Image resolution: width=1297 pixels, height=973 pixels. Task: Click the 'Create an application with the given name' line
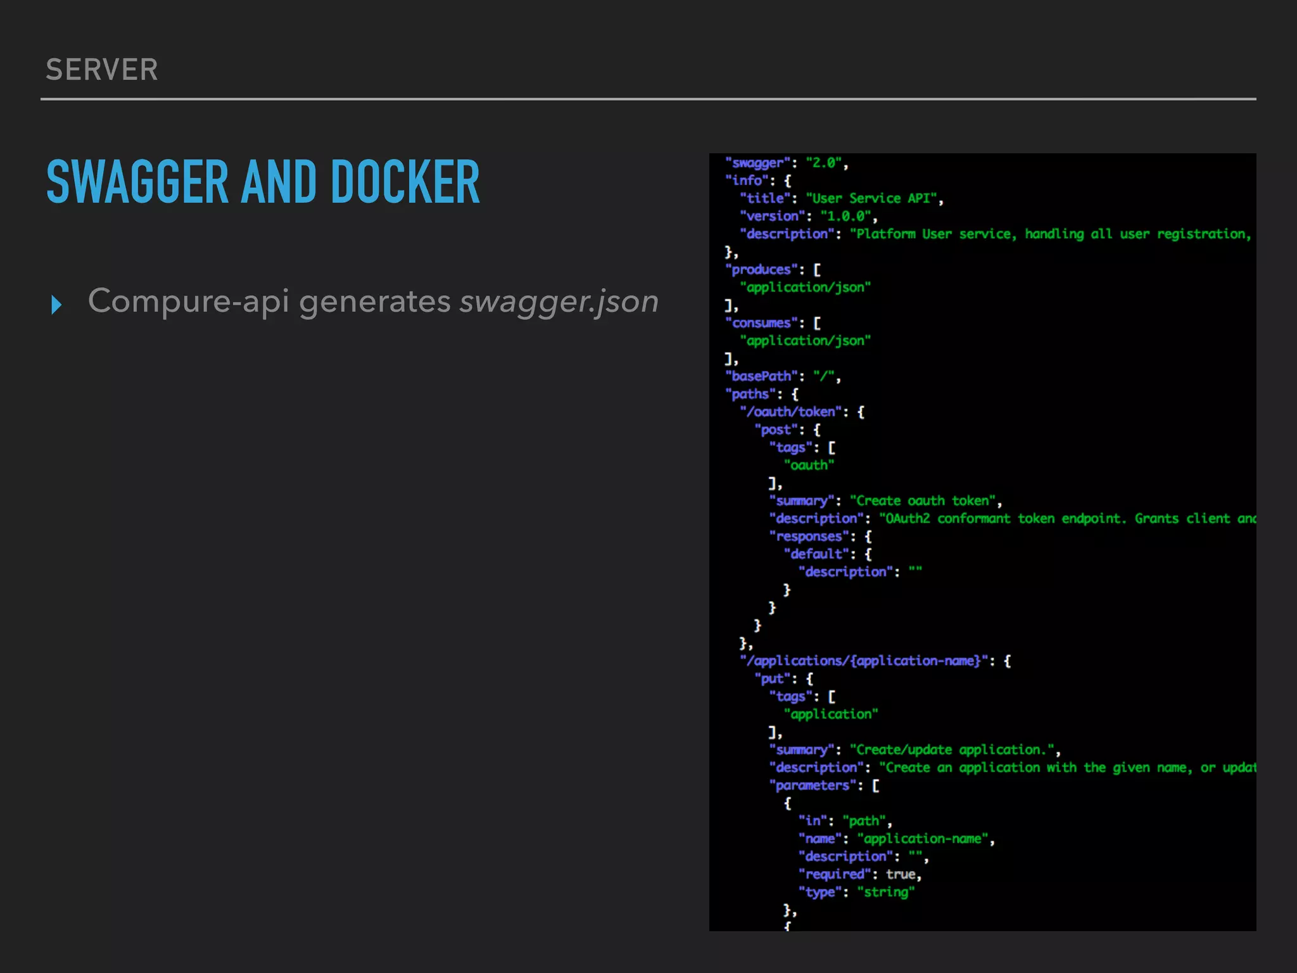click(1013, 767)
